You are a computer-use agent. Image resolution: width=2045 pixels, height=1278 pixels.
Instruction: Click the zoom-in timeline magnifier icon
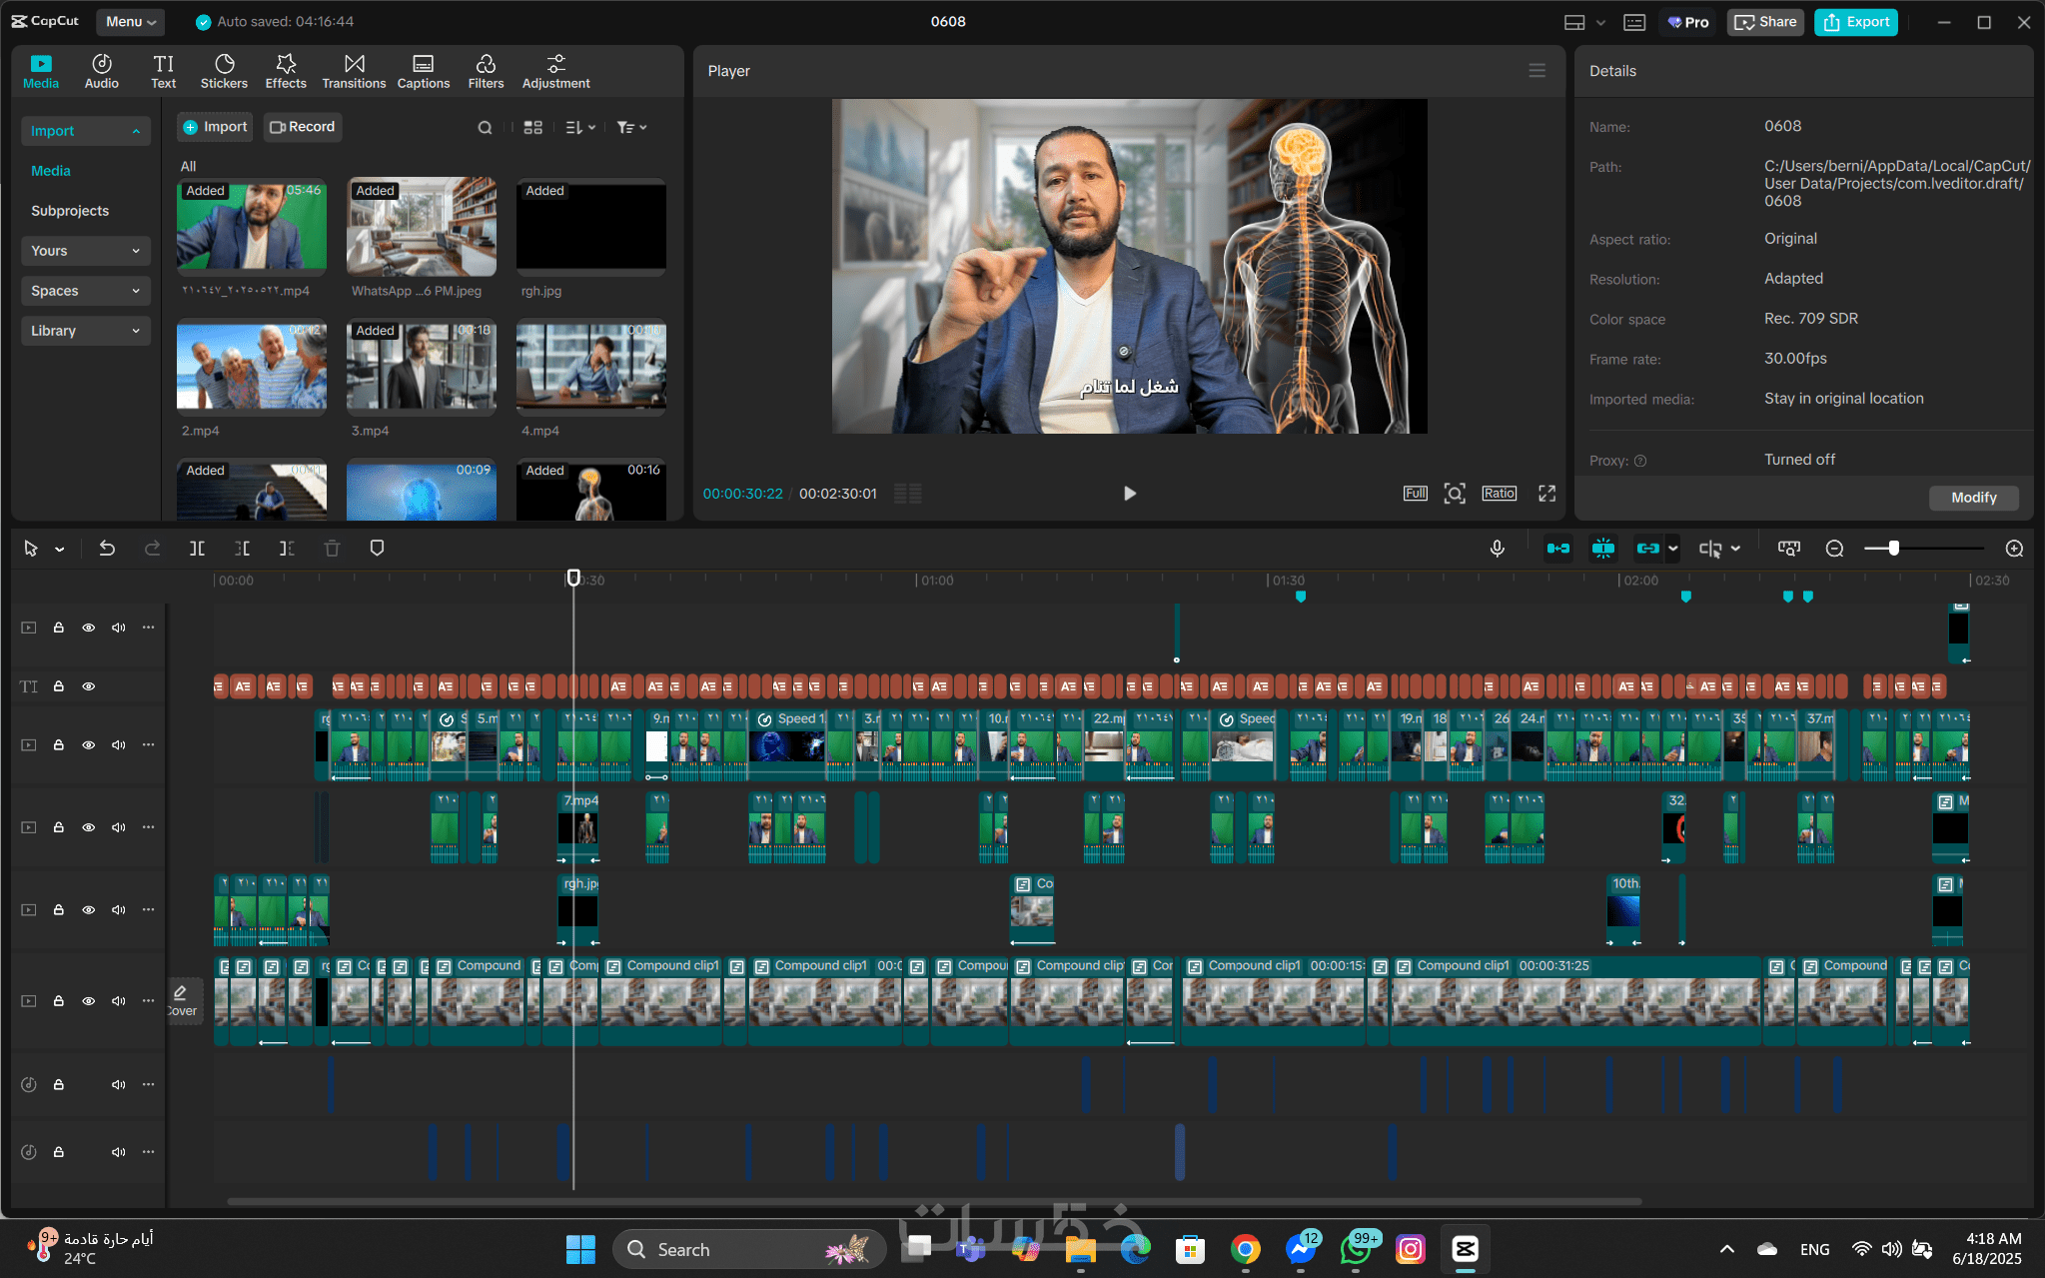2014,549
